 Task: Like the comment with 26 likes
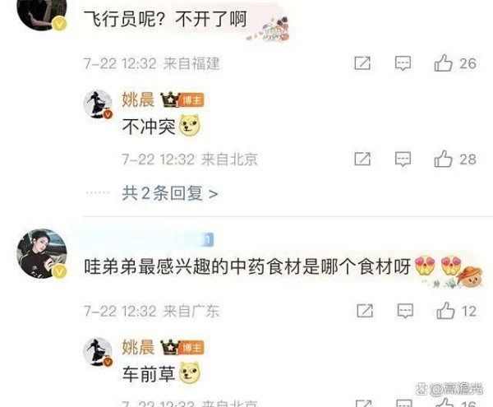(455, 63)
